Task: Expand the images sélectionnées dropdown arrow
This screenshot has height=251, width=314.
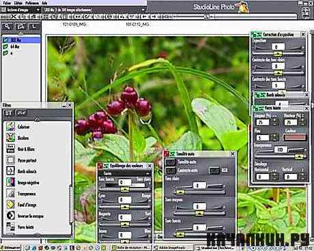Action: point(143,10)
